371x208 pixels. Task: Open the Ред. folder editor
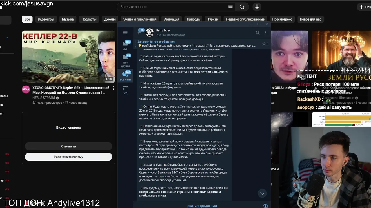tap(125, 90)
